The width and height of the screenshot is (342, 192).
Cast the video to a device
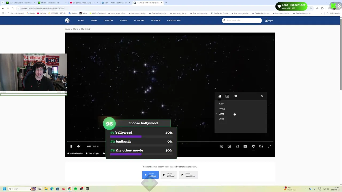237,146
